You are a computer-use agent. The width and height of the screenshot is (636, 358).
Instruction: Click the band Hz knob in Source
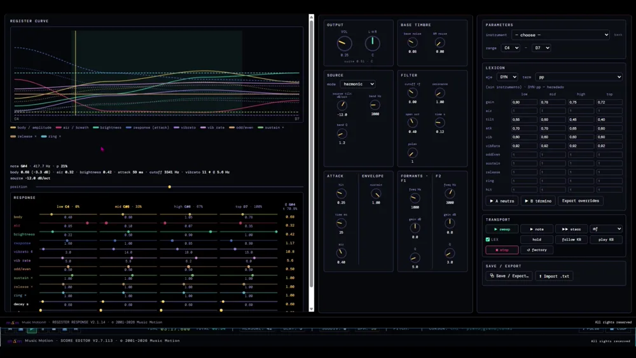click(x=375, y=105)
